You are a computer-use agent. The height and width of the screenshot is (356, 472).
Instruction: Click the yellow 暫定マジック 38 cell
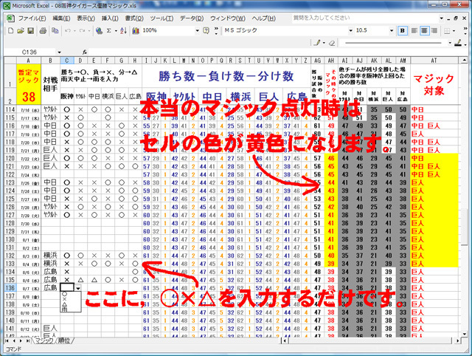(x=29, y=84)
